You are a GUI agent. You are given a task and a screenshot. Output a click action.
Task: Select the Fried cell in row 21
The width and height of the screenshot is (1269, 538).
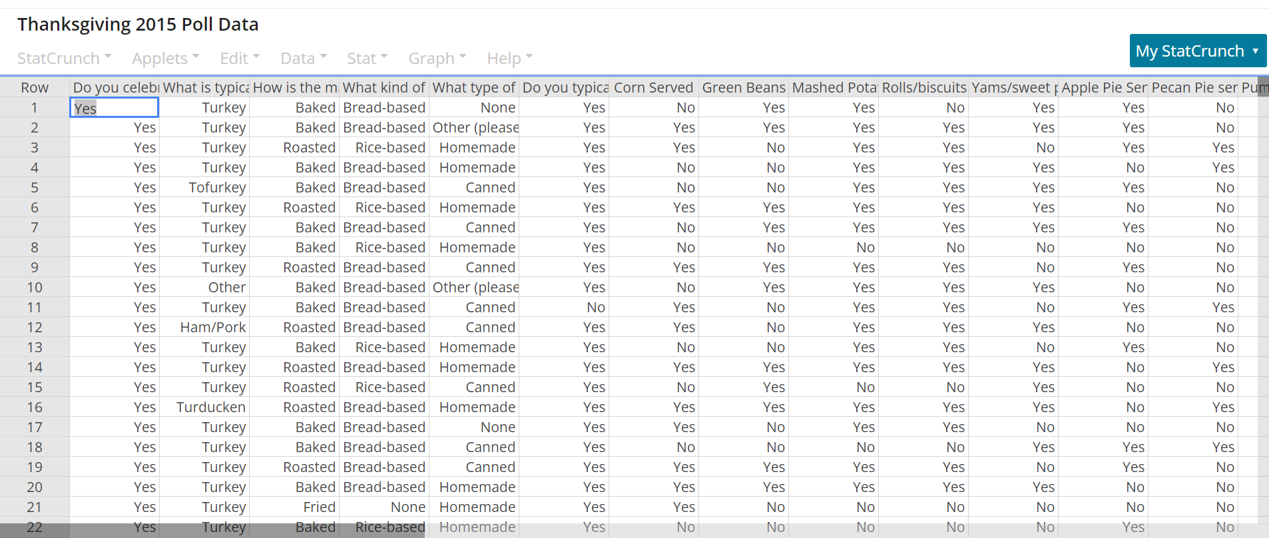[319, 507]
